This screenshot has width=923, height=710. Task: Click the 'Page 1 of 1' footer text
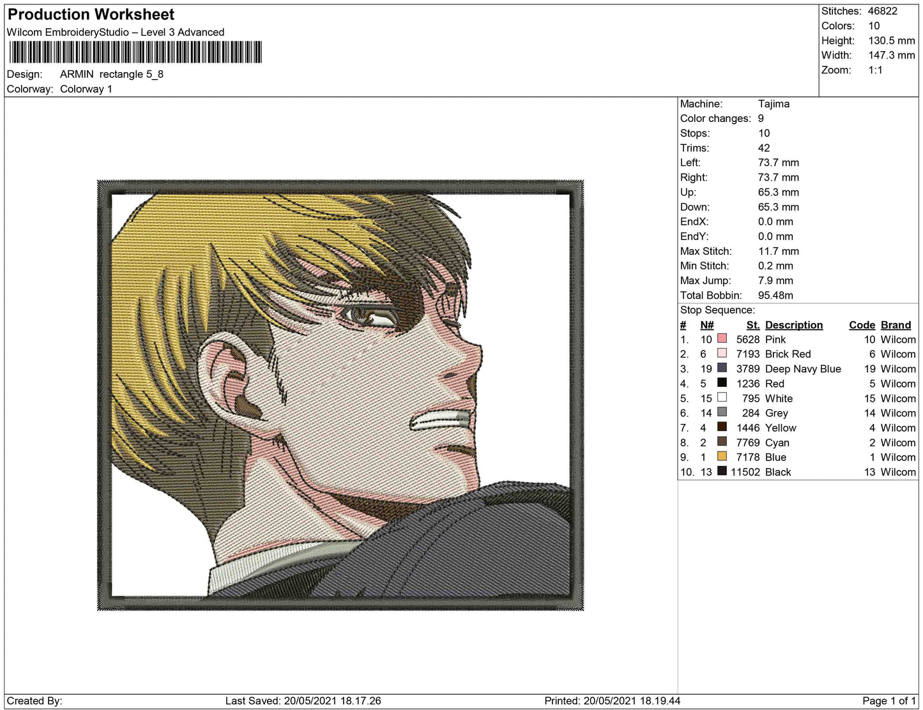(x=890, y=700)
